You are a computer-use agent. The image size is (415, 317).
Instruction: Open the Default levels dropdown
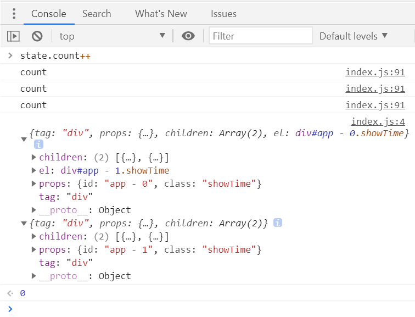(x=354, y=36)
